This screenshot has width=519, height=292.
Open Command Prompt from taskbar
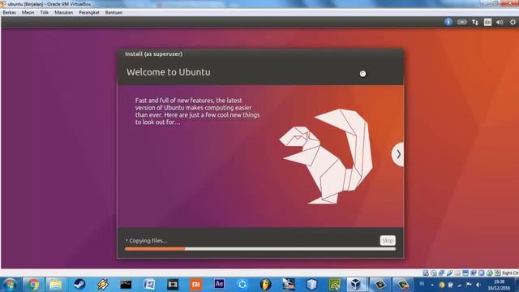pos(126,285)
